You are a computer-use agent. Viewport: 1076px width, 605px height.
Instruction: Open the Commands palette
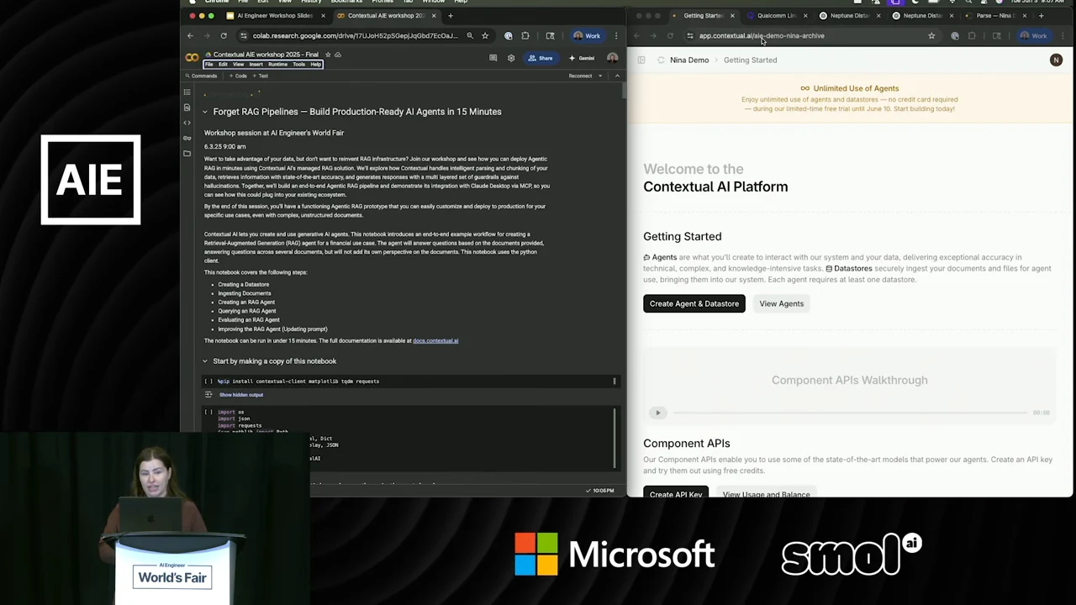(201, 76)
